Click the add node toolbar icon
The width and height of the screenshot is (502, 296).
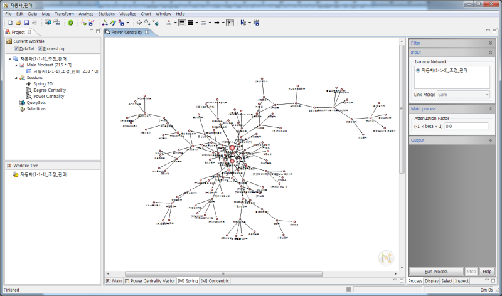[83, 23]
